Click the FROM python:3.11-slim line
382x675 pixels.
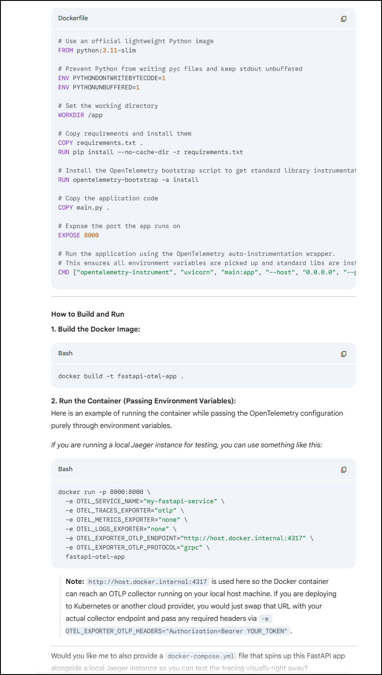[97, 51]
